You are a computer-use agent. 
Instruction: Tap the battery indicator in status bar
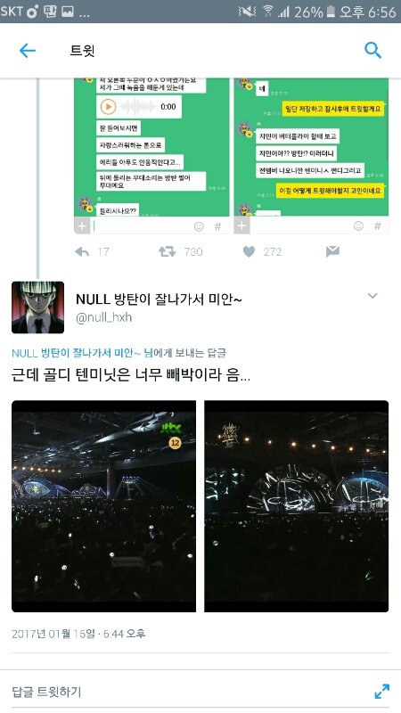331,12
